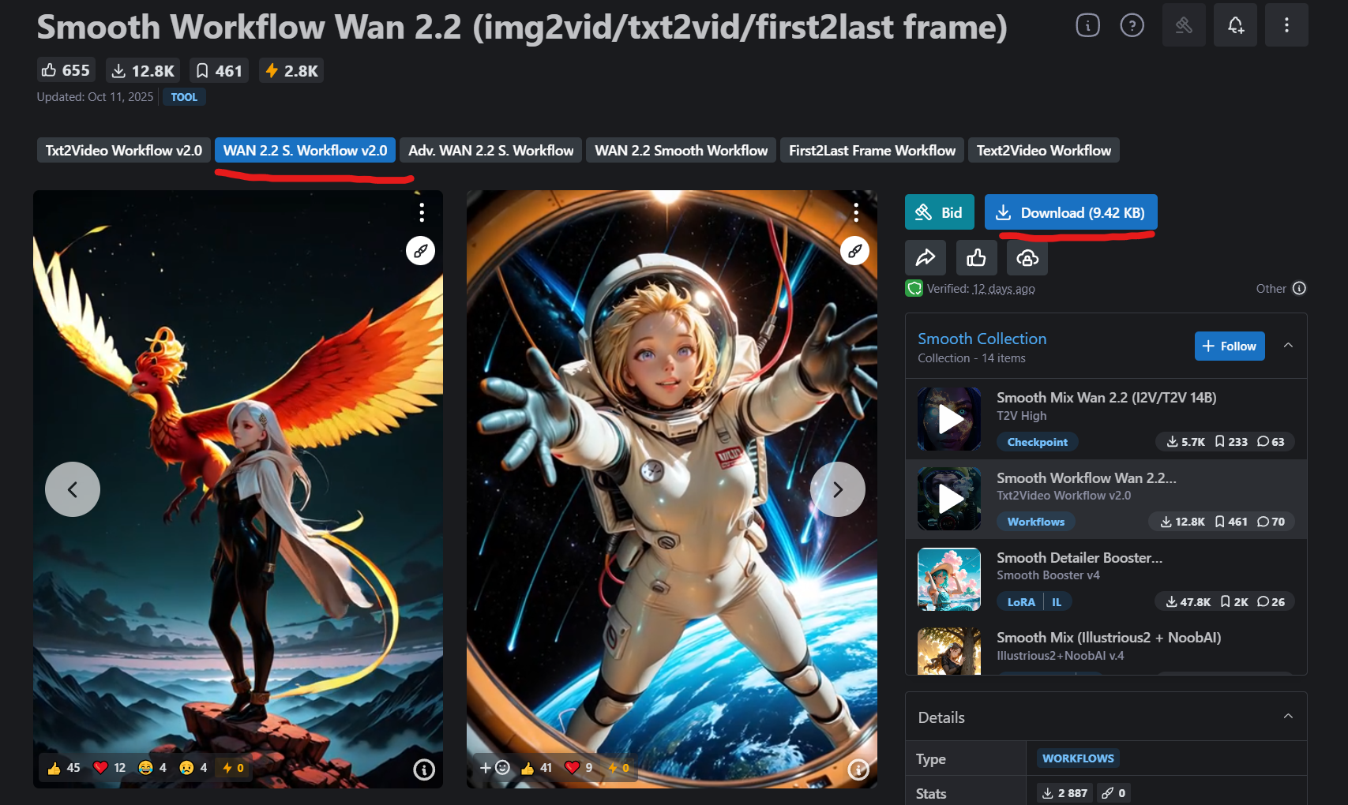Click the '12 days ago' verified link
Image resolution: width=1348 pixels, height=805 pixels.
pos(1004,289)
